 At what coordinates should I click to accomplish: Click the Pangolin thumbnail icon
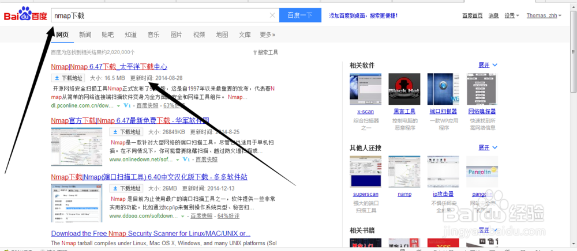[482, 172]
